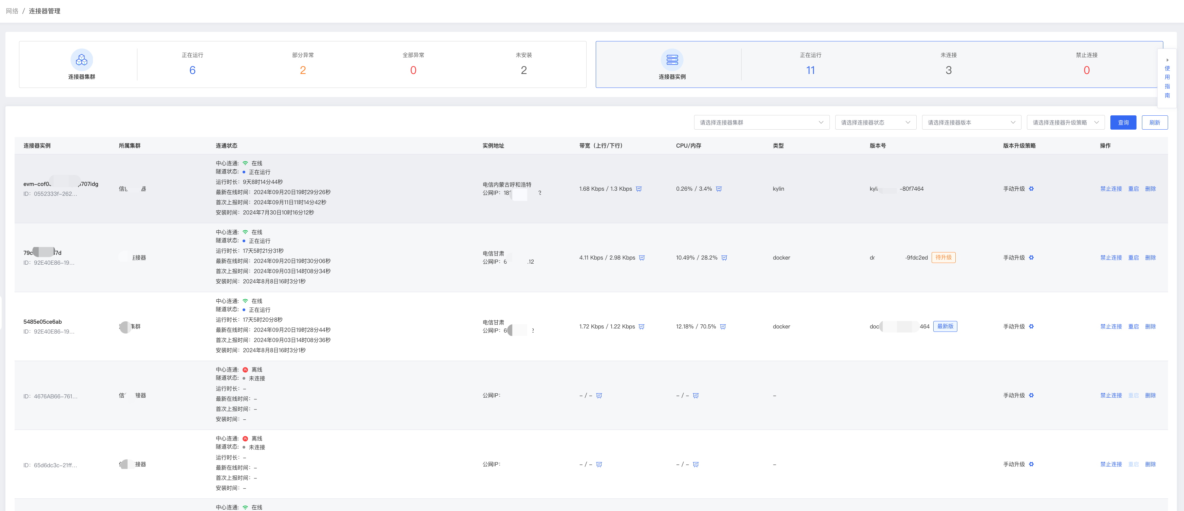View bandwidth chart for 1.72 Kbps row
Screen dimensions: 1184x511
click(x=641, y=327)
